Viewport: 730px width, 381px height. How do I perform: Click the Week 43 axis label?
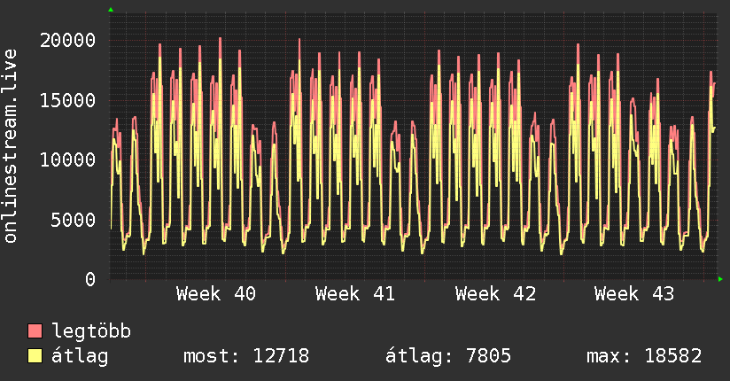click(x=634, y=293)
